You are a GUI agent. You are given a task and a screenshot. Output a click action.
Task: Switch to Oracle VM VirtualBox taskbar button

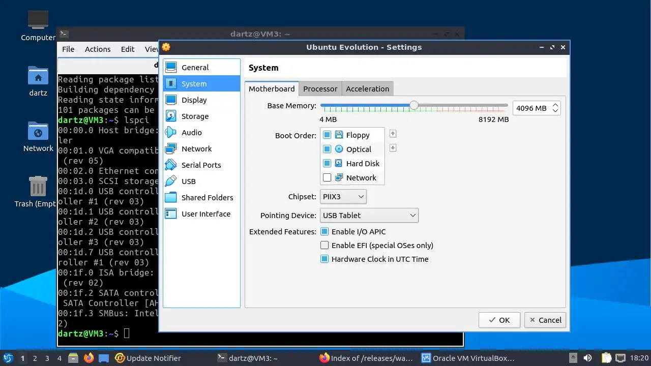(x=469, y=358)
